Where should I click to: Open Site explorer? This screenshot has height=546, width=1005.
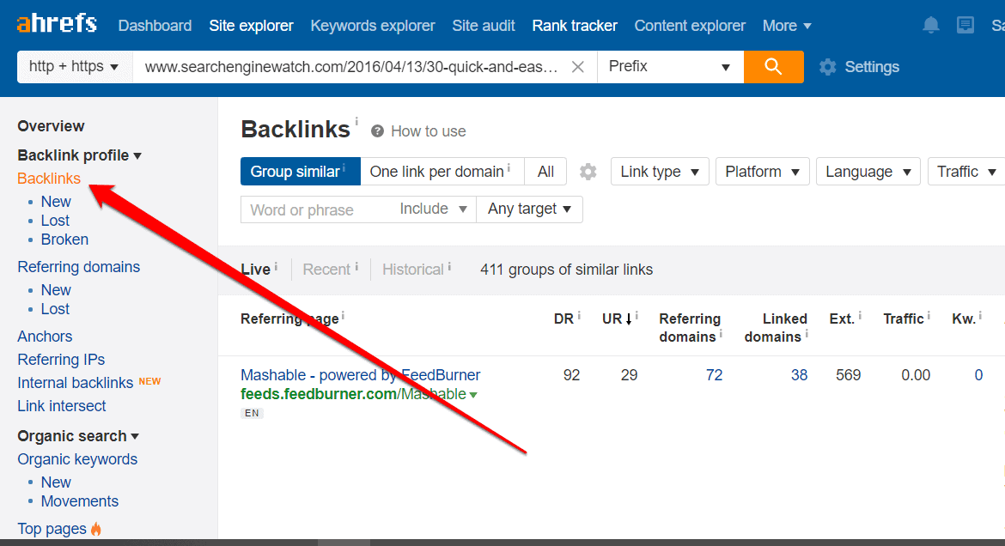[251, 26]
